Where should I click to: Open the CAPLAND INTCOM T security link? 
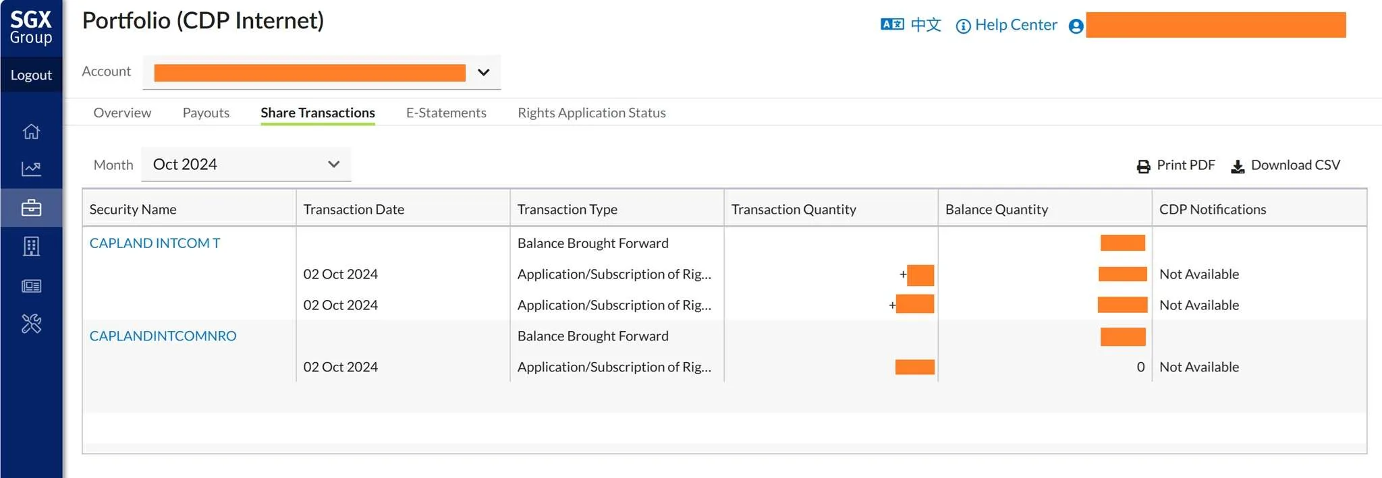coord(155,243)
